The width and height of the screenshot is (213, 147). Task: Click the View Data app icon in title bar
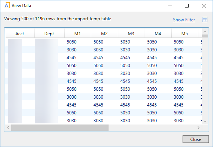6,6
